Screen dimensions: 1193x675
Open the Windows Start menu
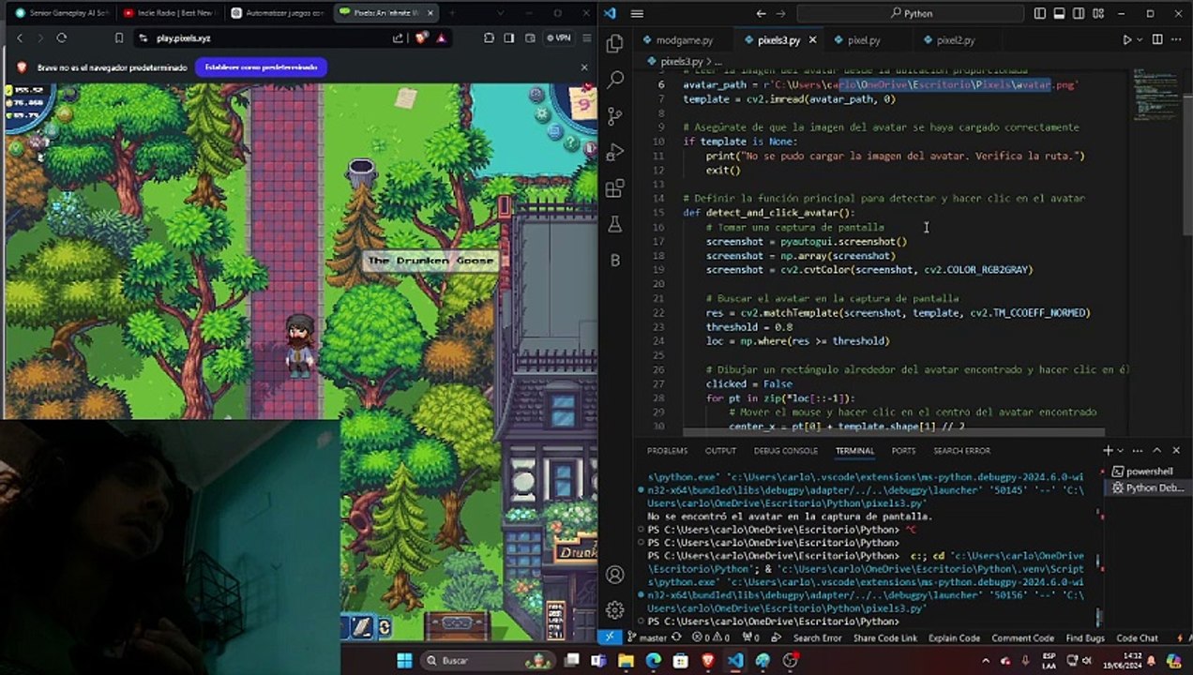coord(404,661)
